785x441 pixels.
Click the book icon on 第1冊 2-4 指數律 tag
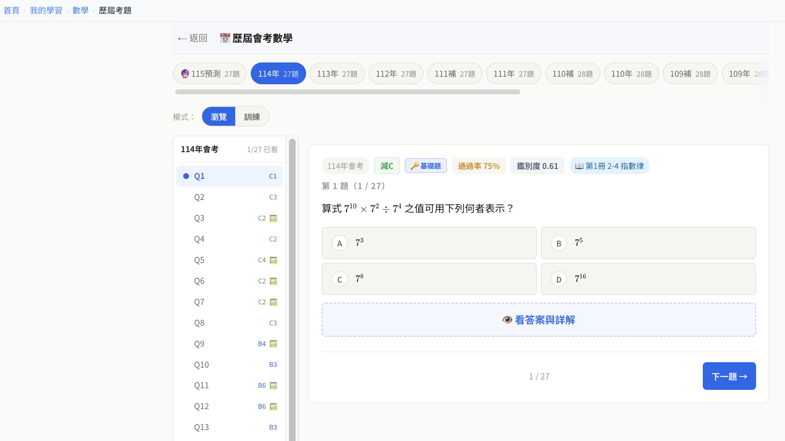coord(579,166)
